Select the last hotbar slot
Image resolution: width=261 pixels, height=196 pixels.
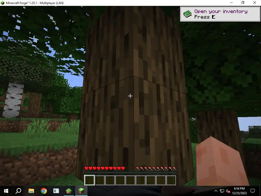pos(171,180)
